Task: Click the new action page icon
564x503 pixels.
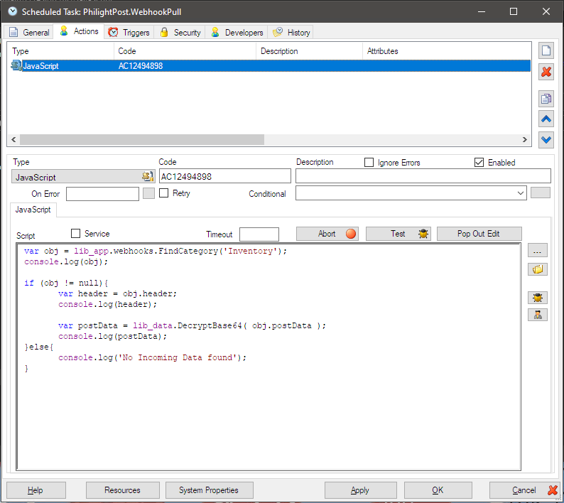Action: pos(546,50)
